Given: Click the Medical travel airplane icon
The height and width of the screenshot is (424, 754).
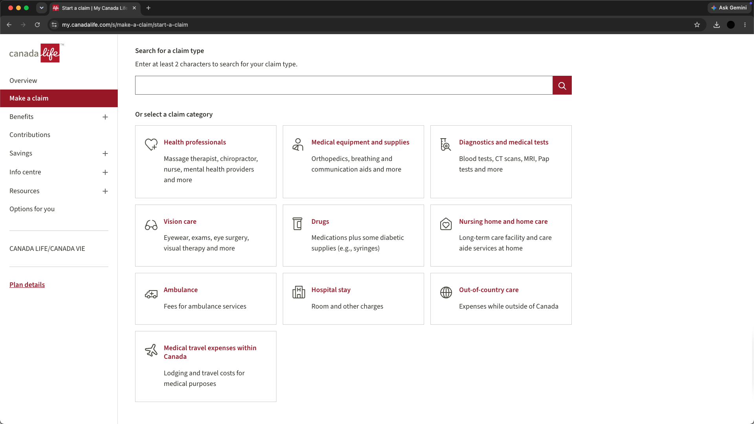Looking at the screenshot, I should point(151,350).
